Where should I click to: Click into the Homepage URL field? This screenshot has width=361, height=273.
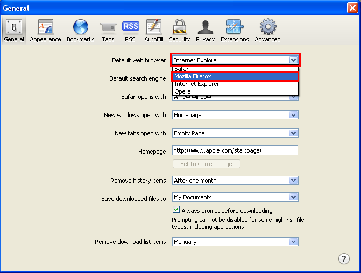point(235,150)
